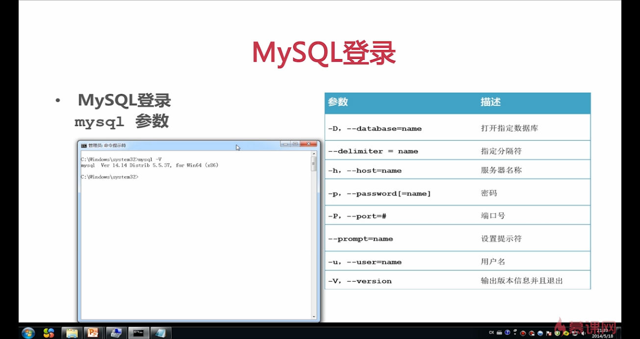Viewport: 640px width, 339px height.
Task: Switch to PowerPoint in the taskbar
Action: click(93, 333)
